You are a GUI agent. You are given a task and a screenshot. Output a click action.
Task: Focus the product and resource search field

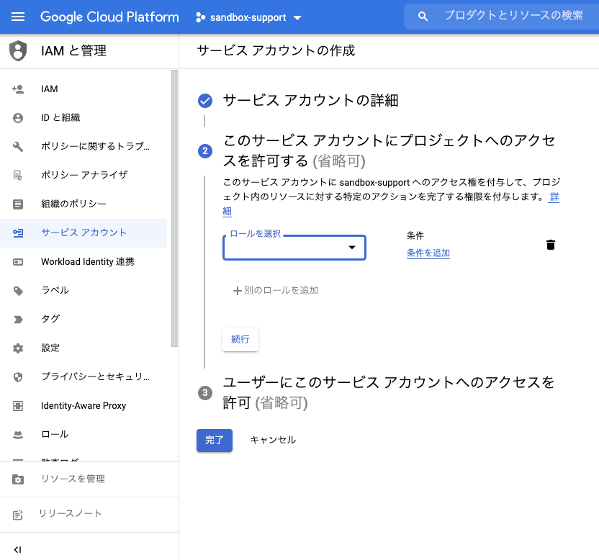pyautogui.click(x=513, y=17)
